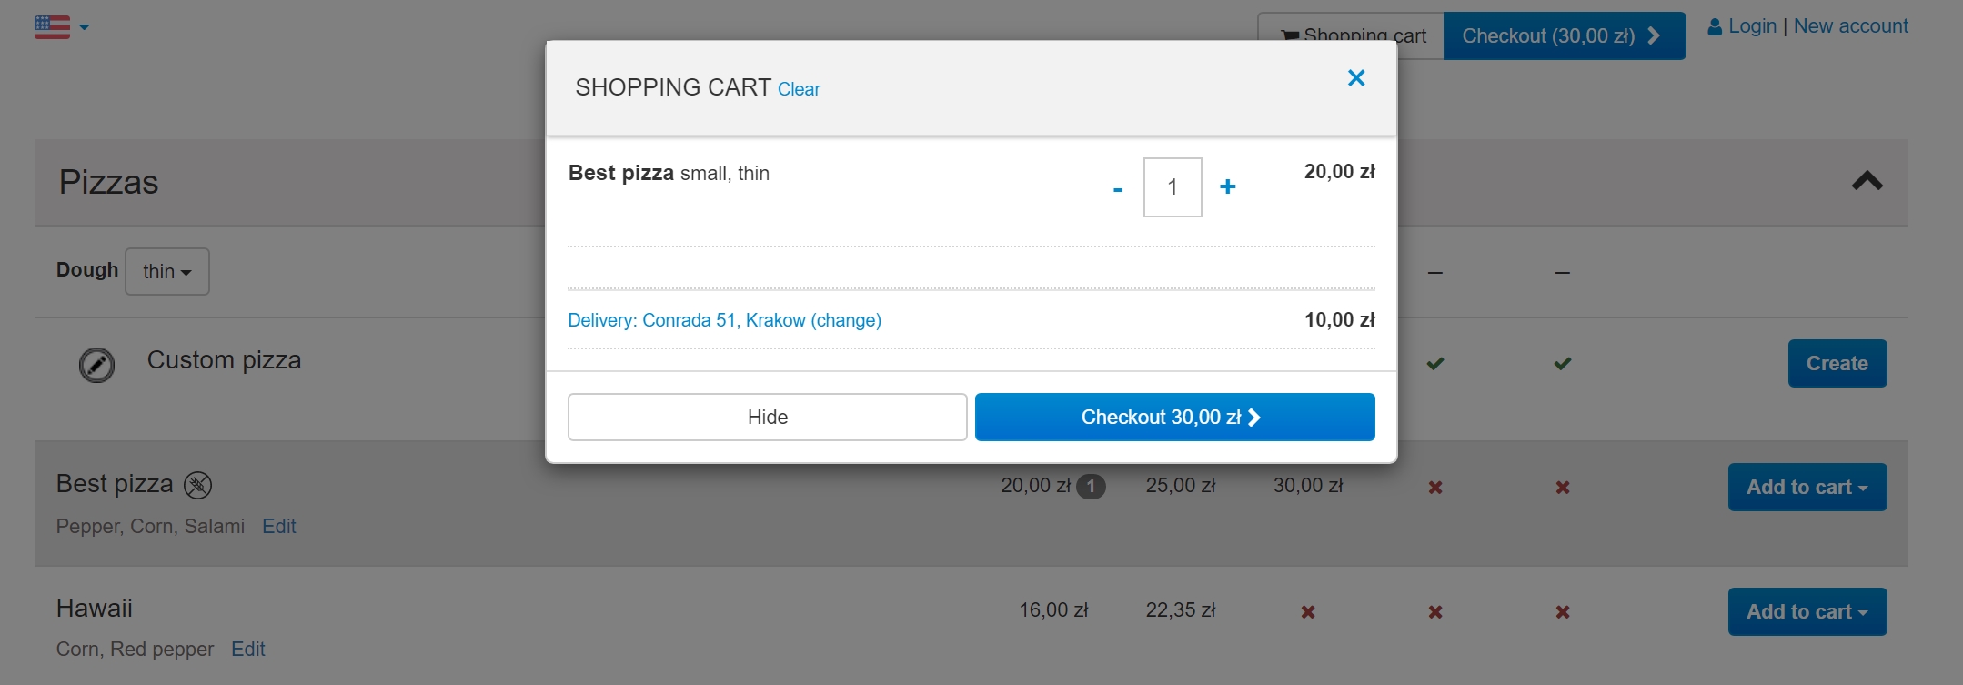Edit Best pizza ingredients
The width and height of the screenshot is (1963, 685).
tap(279, 526)
